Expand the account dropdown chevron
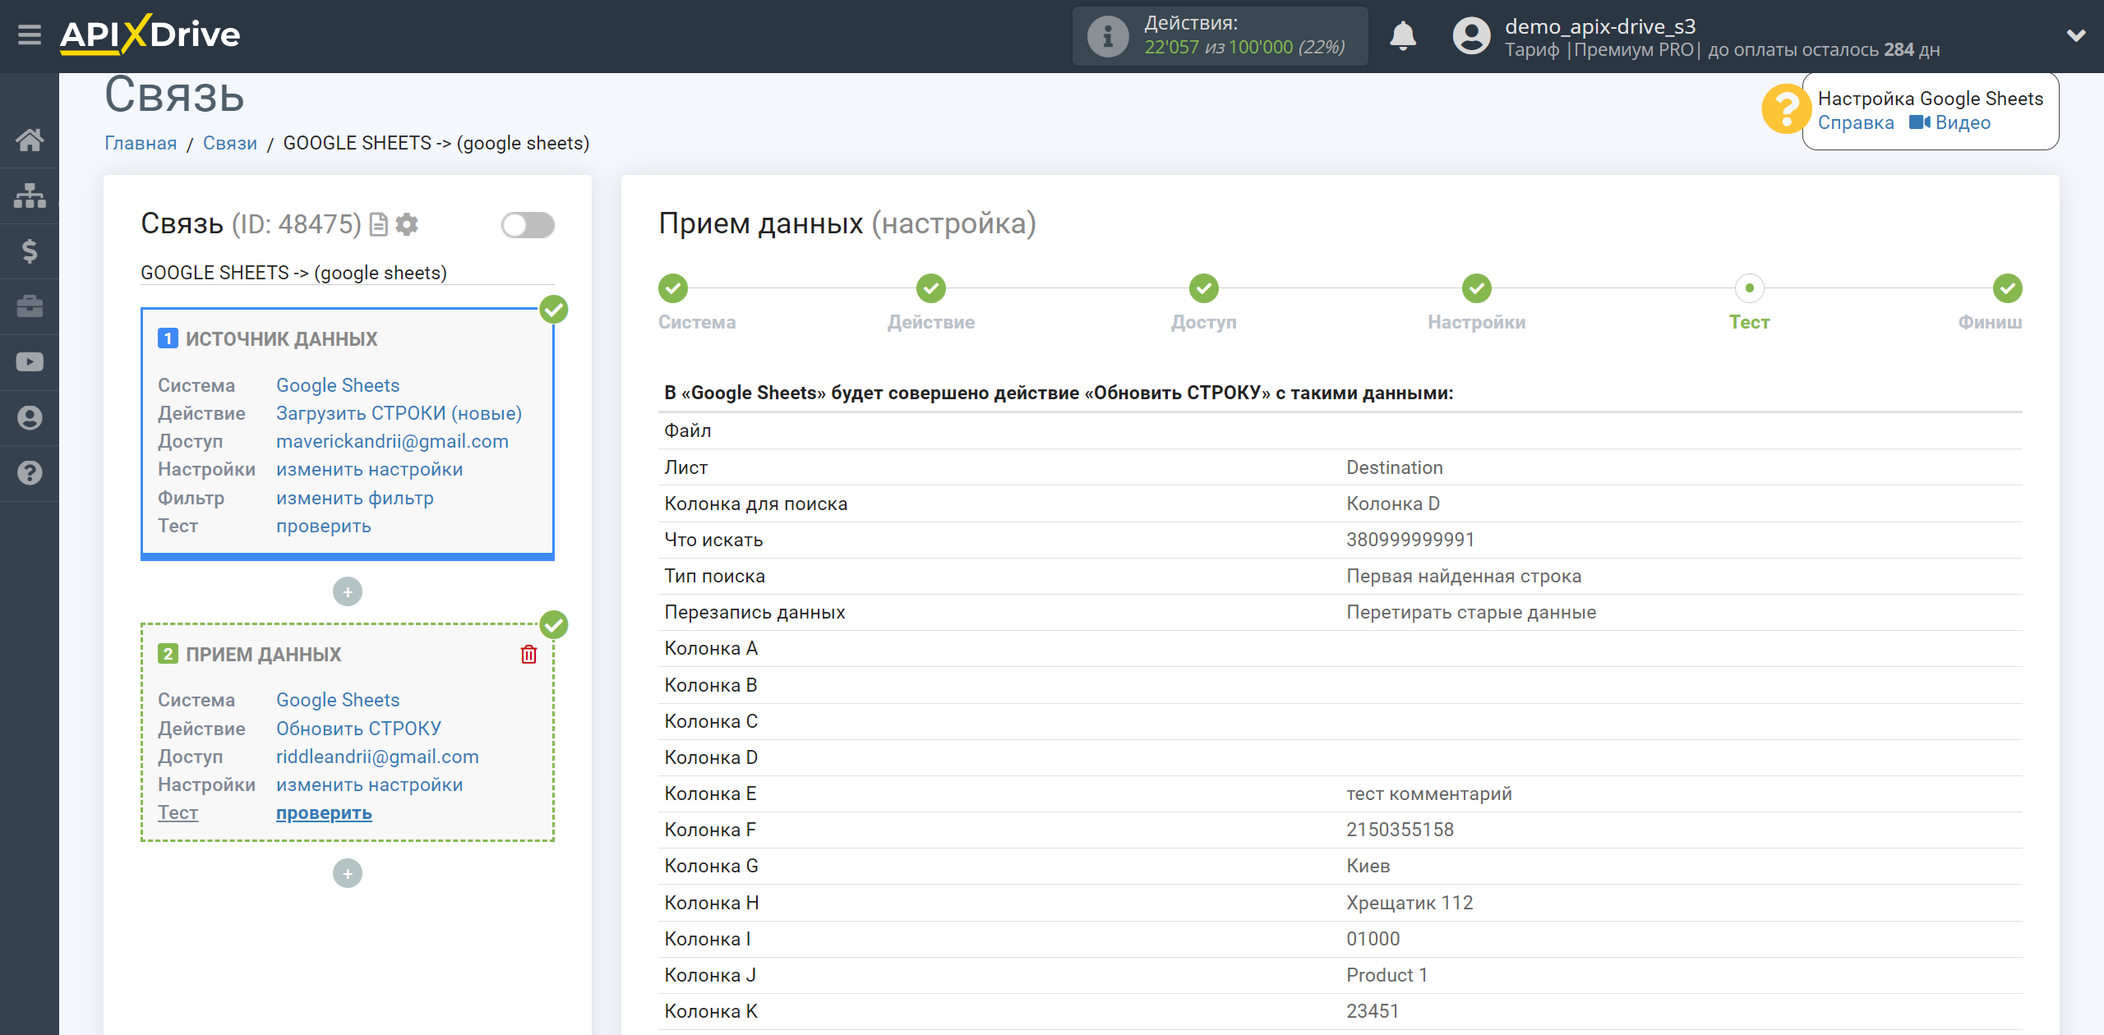Screen dimensions: 2104x1035 pyautogui.click(x=2076, y=35)
